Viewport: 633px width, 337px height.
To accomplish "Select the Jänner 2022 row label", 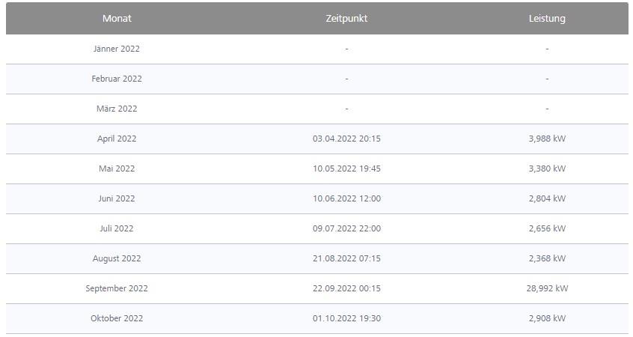I will (117, 49).
